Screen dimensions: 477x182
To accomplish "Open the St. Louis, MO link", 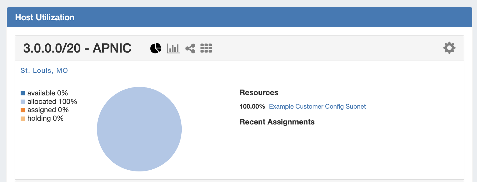I will click(44, 70).
